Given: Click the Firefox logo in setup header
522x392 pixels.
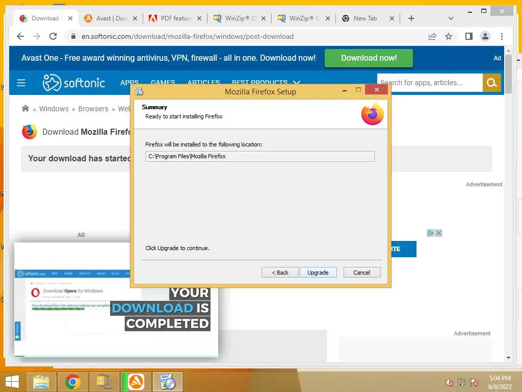Looking at the screenshot, I should point(373,114).
